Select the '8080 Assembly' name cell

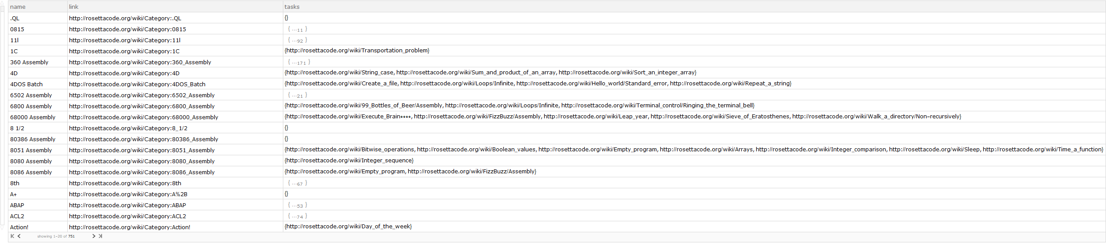(x=38, y=161)
